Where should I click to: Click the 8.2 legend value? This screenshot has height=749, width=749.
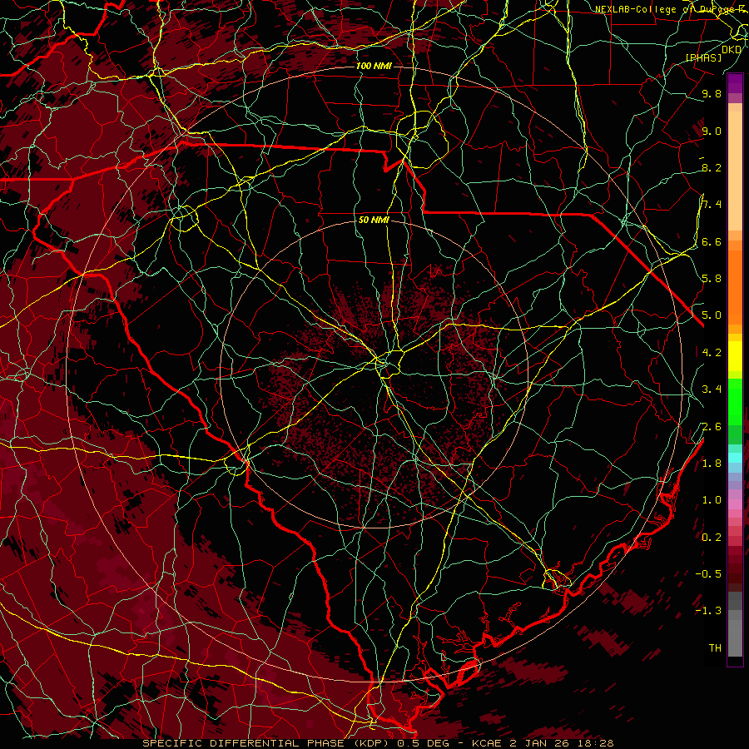click(712, 167)
